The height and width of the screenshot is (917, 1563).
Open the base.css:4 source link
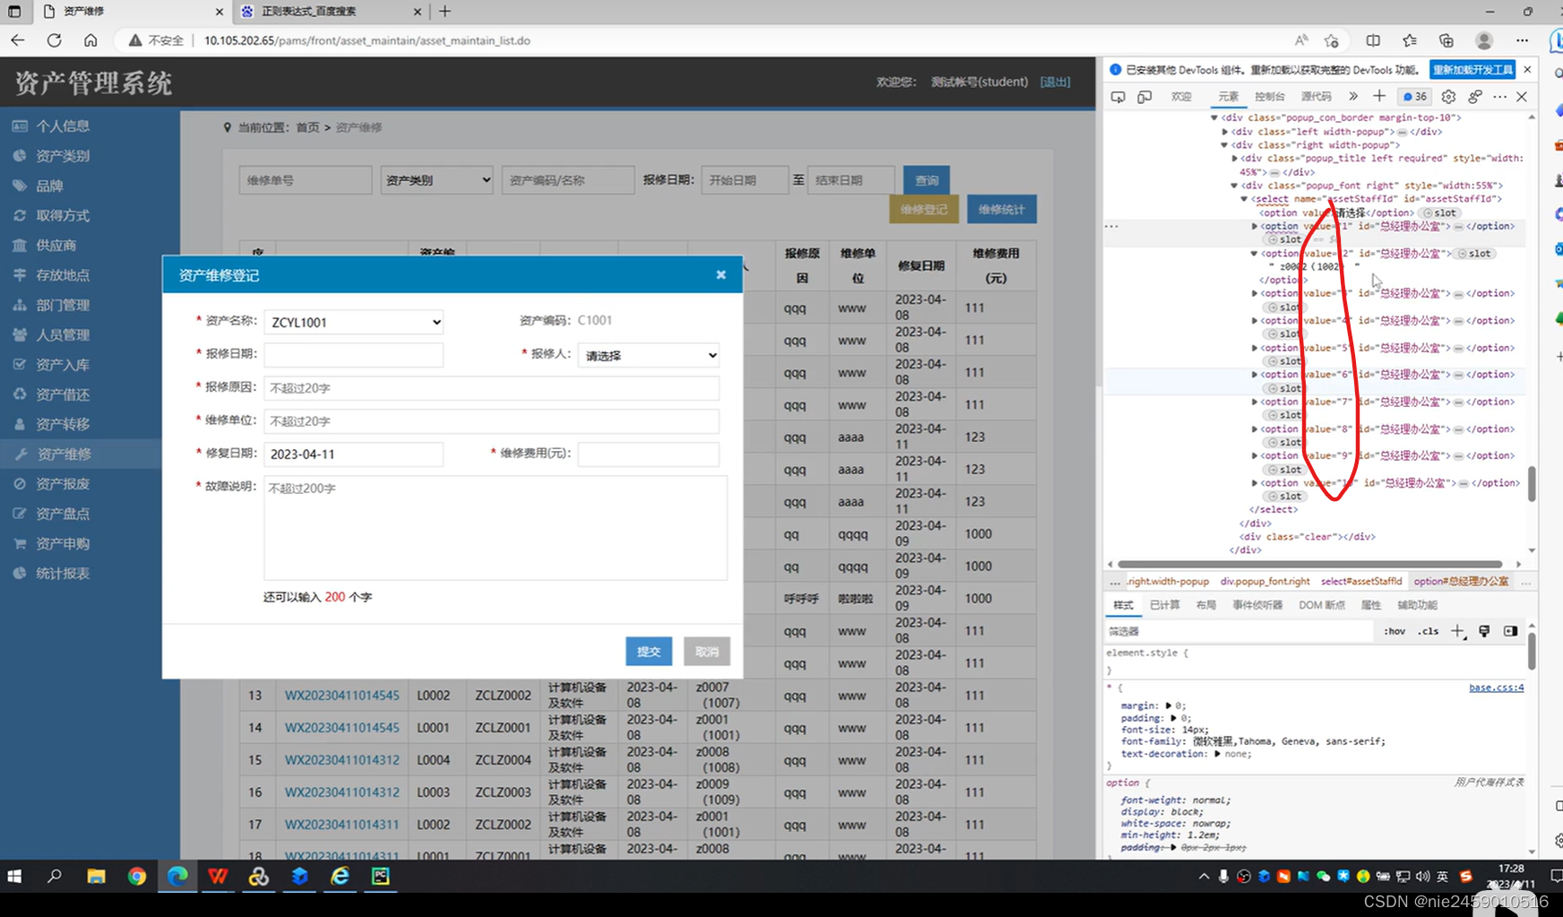[x=1496, y=688]
